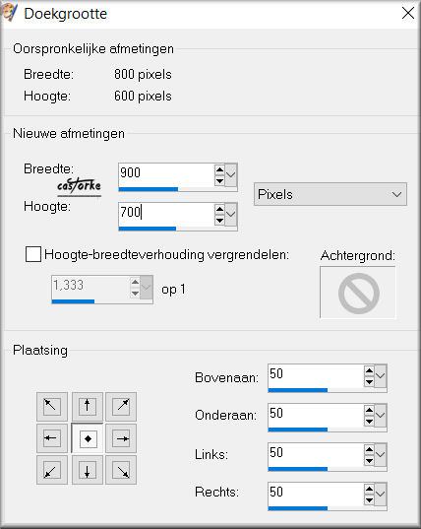The height and width of the screenshot is (529, 421).
Task: Select bottom-right placement arrow
Action: pos(121,470)
